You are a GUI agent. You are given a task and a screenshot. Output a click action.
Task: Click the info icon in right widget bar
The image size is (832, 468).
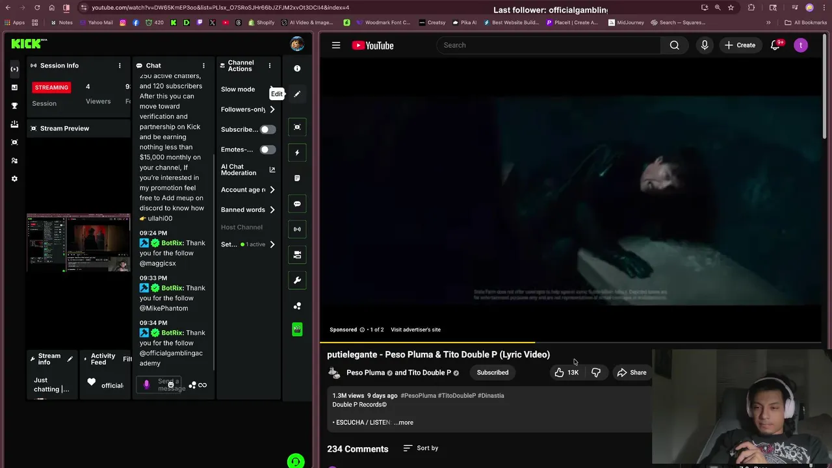coord(297,68)
